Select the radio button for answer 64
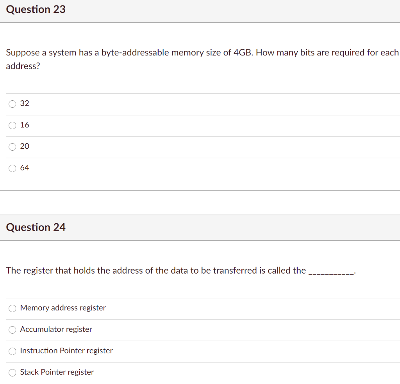Image resolution: width=400 pixels, height=384 pixels. click(12, 168)
